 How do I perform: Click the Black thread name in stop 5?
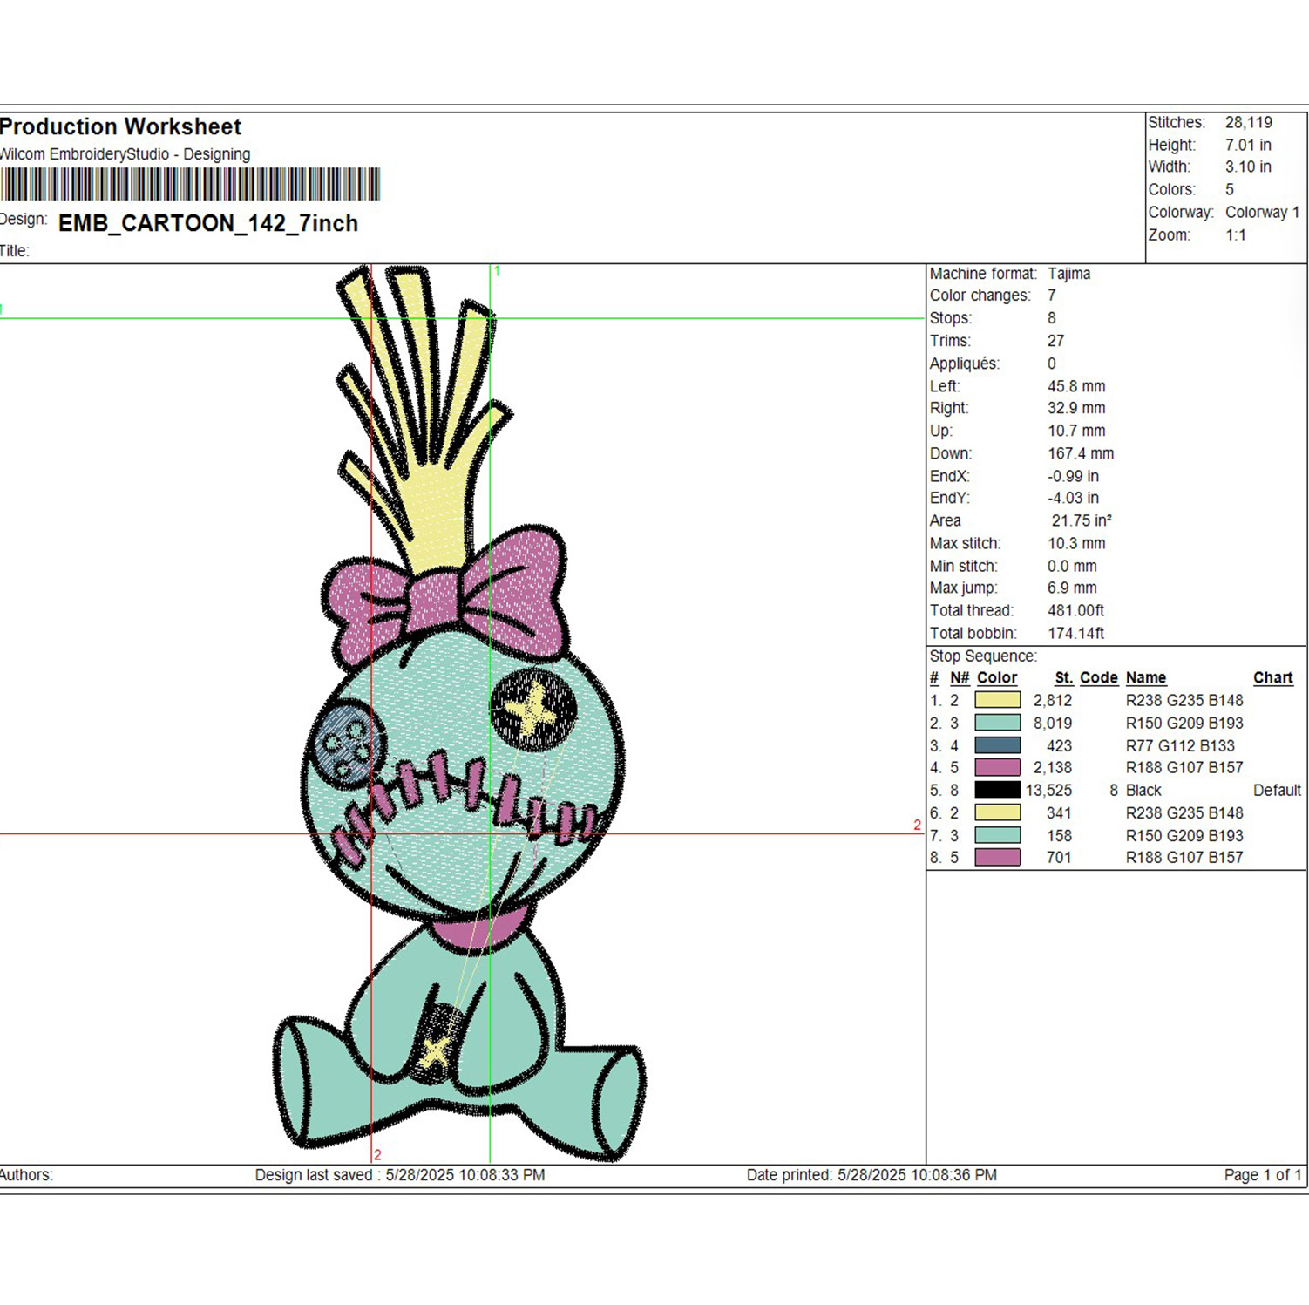(1143, 790)
